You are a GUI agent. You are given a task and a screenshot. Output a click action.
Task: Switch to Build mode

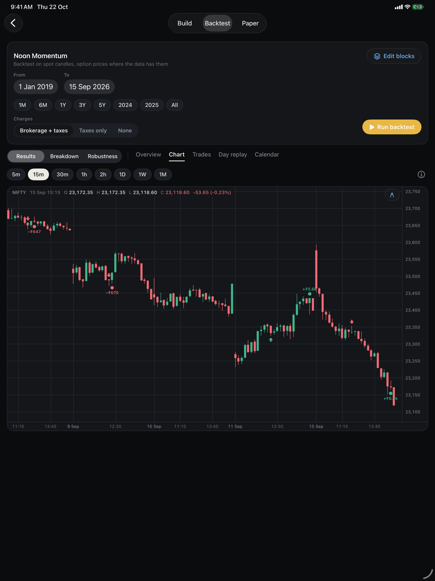coord(185,23)
